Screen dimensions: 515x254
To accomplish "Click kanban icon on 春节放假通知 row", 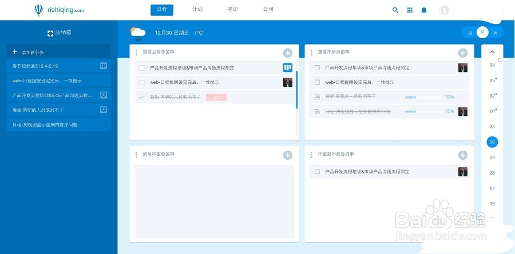I will point(104,66).
